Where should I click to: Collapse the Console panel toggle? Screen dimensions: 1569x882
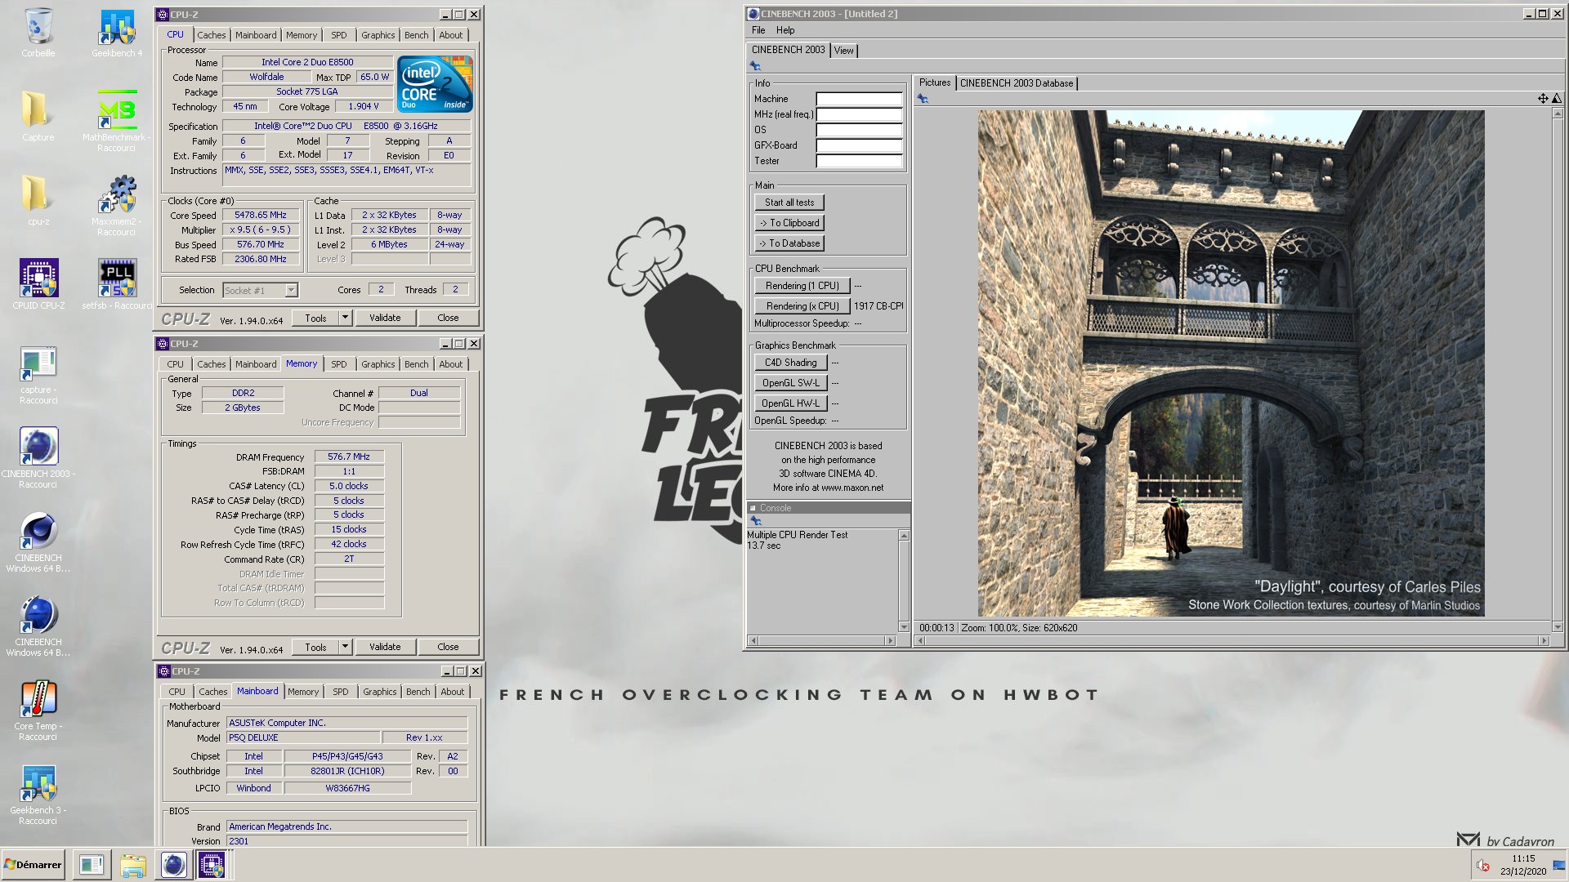click(x=753, y=508)
